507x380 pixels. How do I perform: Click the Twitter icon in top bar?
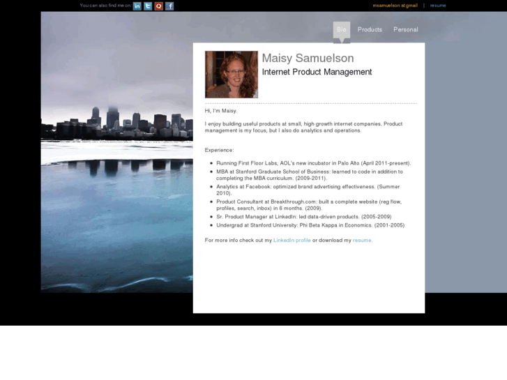point(148,6)
